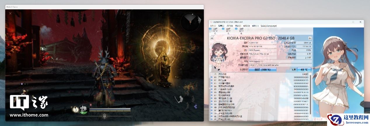Click status icon of SMART attribute 05
This screenshot has height=126, width=370.
tap(211, 89)
